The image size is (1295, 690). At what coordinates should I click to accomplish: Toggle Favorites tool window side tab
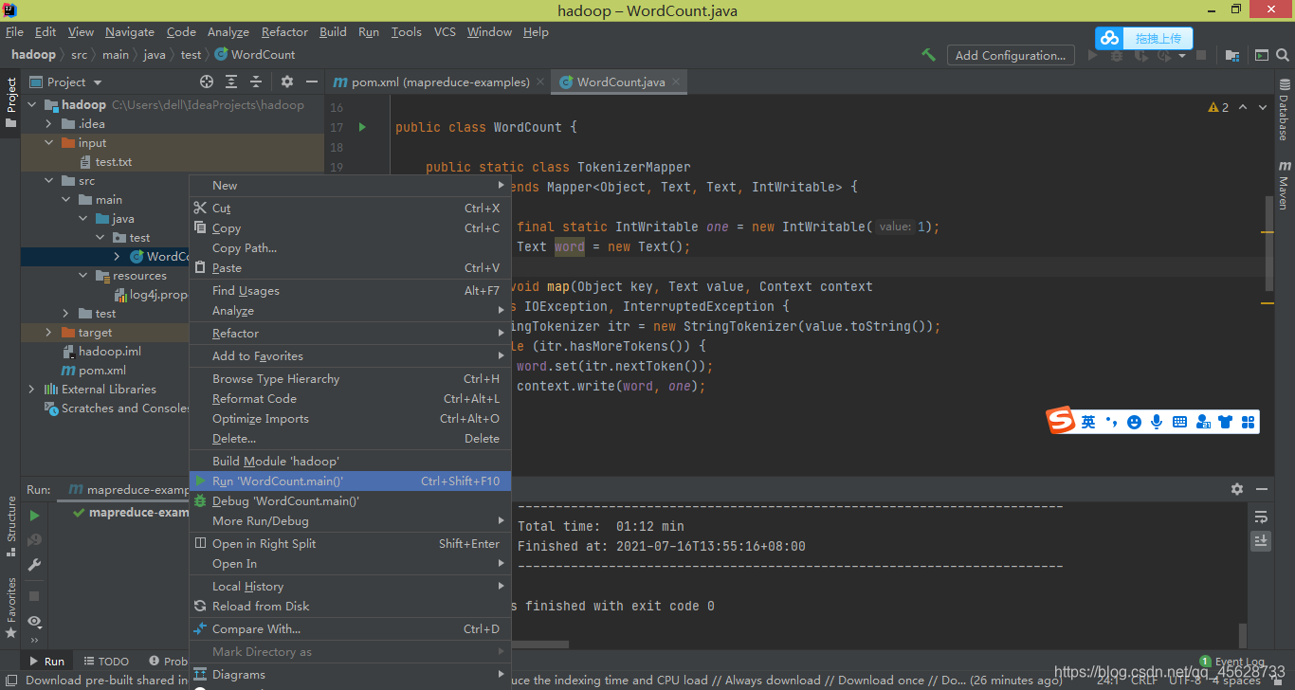click(10, 607)
